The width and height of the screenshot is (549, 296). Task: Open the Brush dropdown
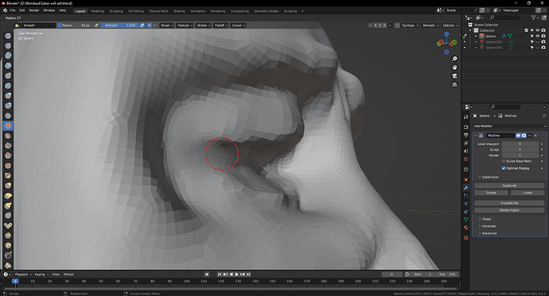[x=167, y=25]
